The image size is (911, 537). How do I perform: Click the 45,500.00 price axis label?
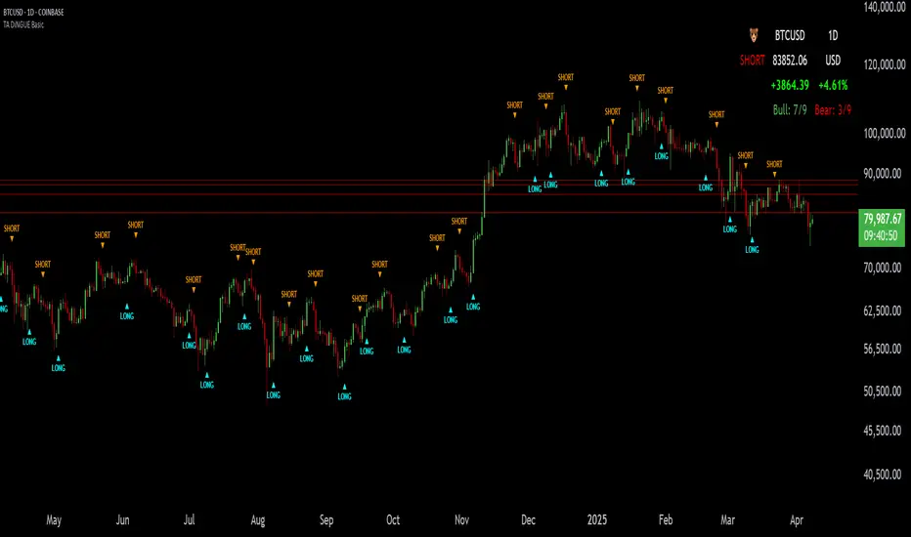pyautogui.click(x=883, y=431)
